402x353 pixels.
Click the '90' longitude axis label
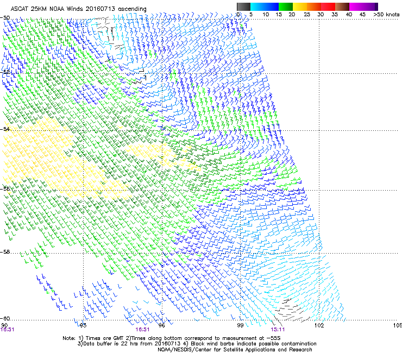[4, 325]
